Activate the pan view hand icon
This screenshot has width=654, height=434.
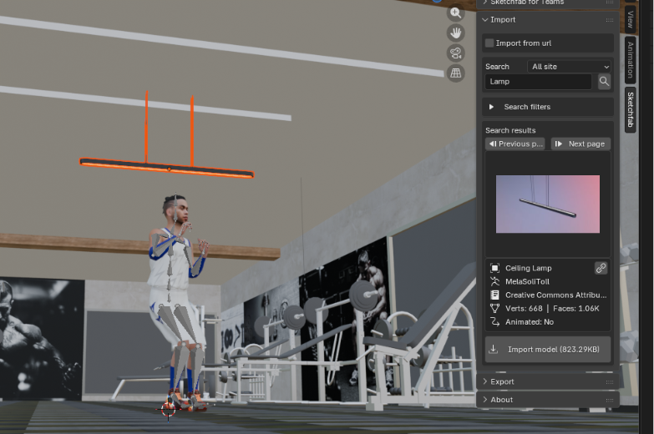(x=455, y=33)
